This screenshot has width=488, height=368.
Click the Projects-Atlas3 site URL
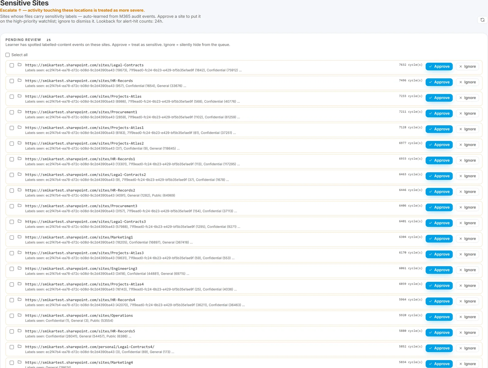click(84, 253)
